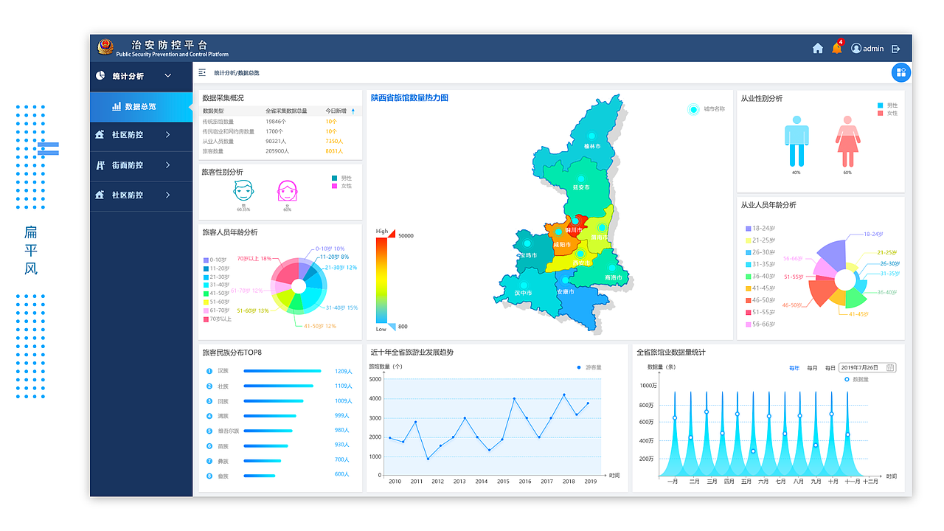Click the 数据类型 column header

coord(213,111)
